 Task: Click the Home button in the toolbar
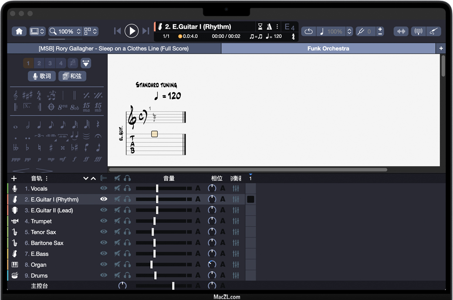19,31
